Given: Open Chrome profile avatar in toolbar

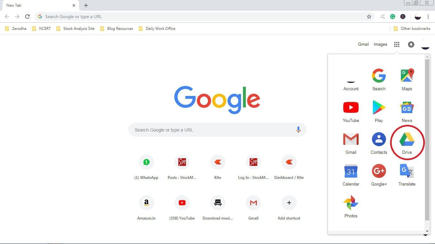Looking at the screenshot, I should 418,17.
